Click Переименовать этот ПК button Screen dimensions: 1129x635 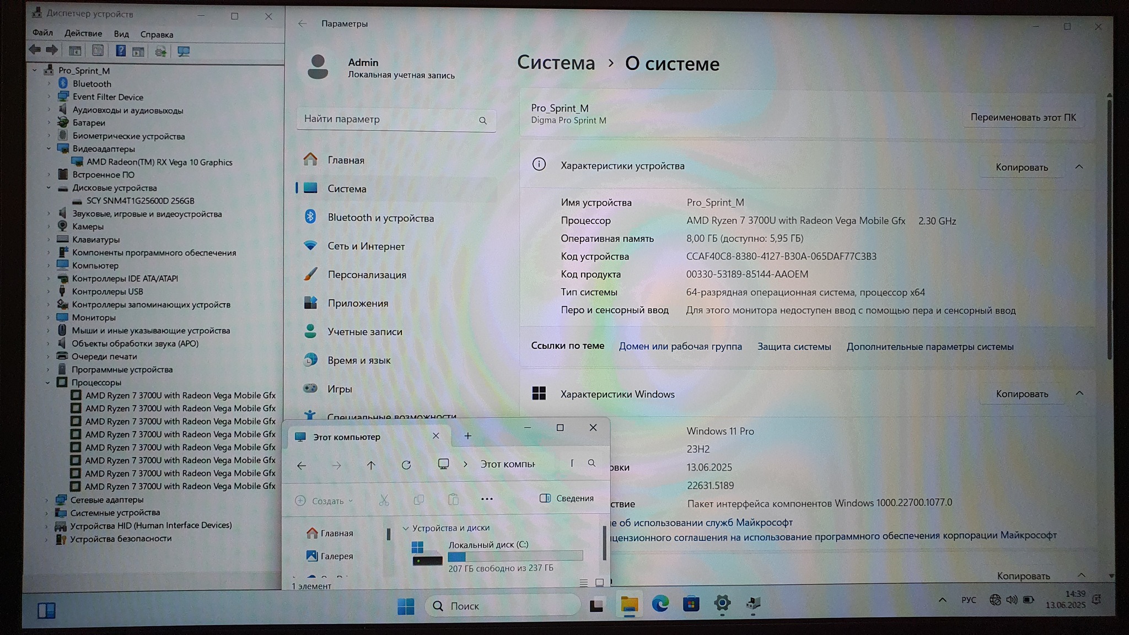point(1023,117)
